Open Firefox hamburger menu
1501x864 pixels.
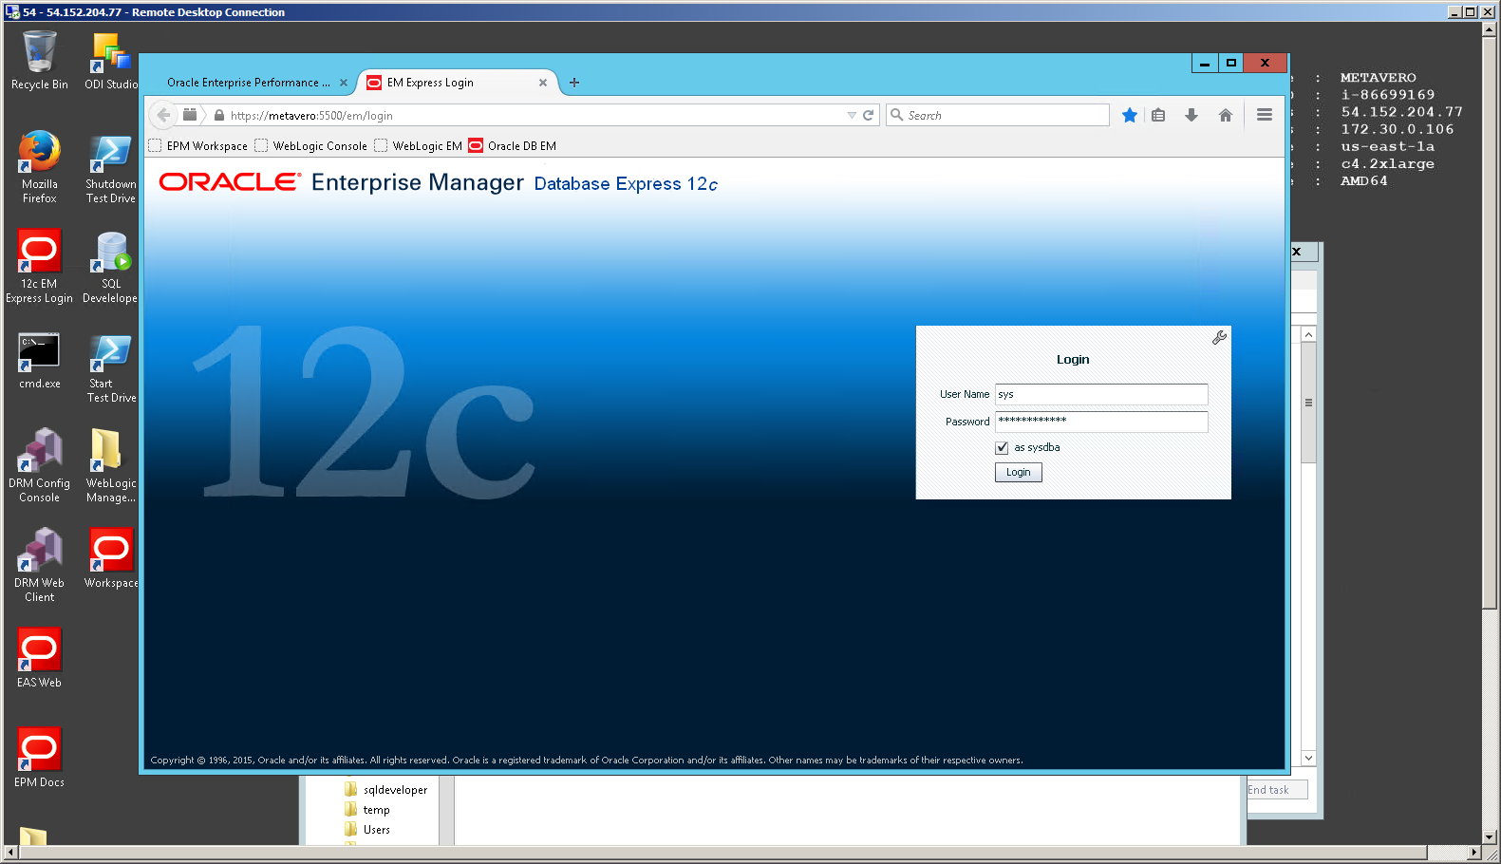[x=1264, y=115]
